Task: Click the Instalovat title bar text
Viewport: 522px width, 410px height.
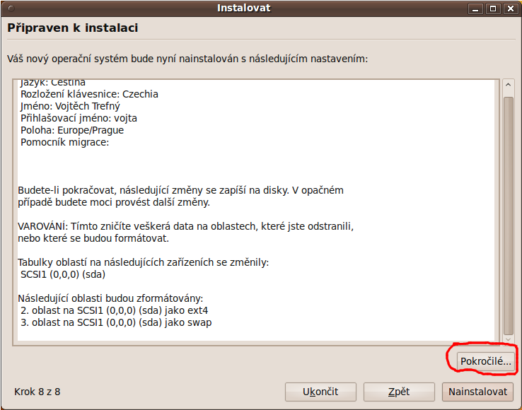Action: (x=244, y=8)
